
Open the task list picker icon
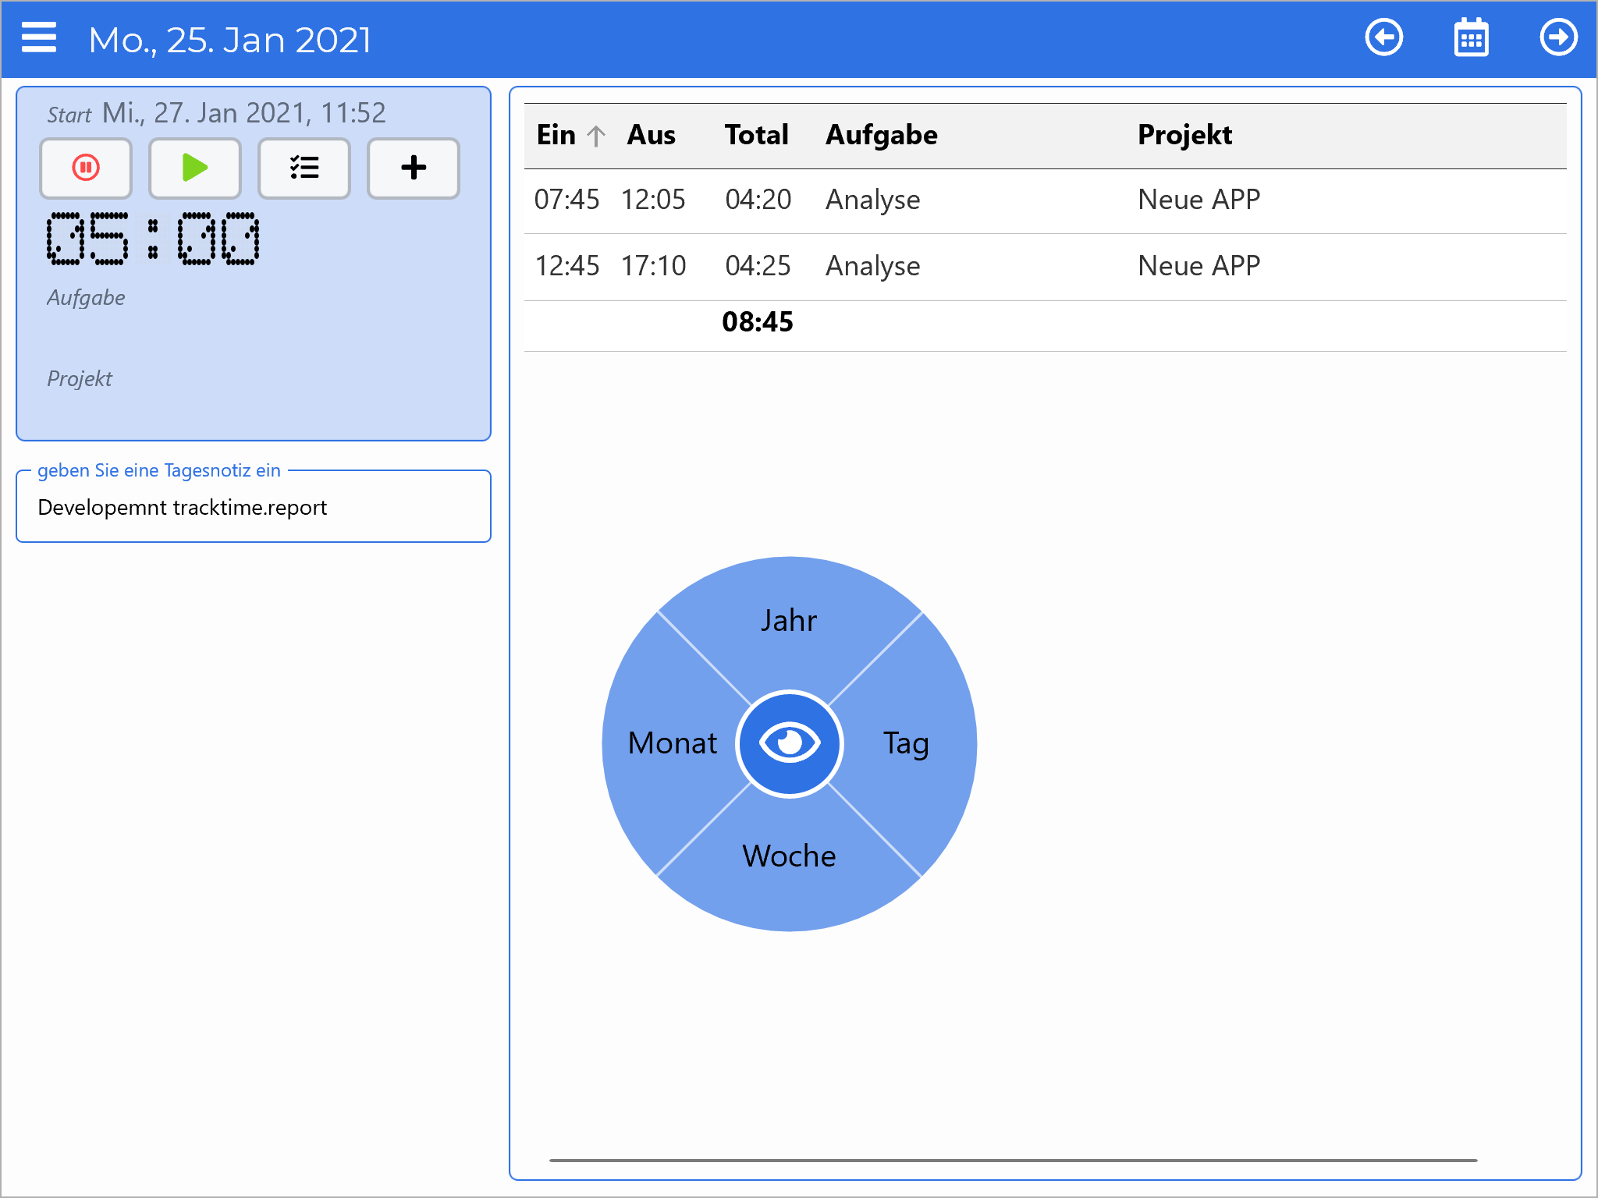coord(304,168)
